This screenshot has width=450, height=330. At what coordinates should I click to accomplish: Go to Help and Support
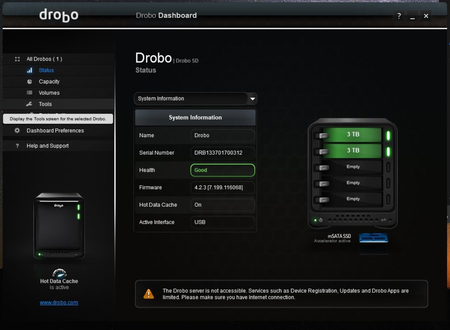[47, 146]
